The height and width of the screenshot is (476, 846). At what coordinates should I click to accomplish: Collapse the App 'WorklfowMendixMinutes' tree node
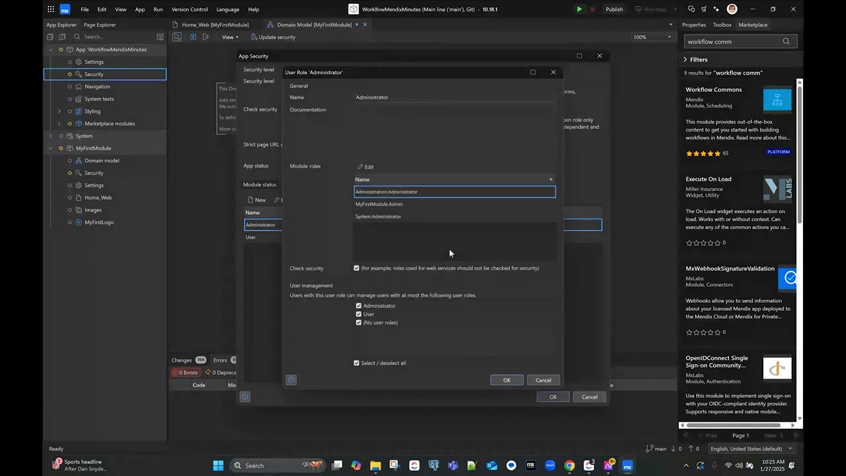pos(51,50)
